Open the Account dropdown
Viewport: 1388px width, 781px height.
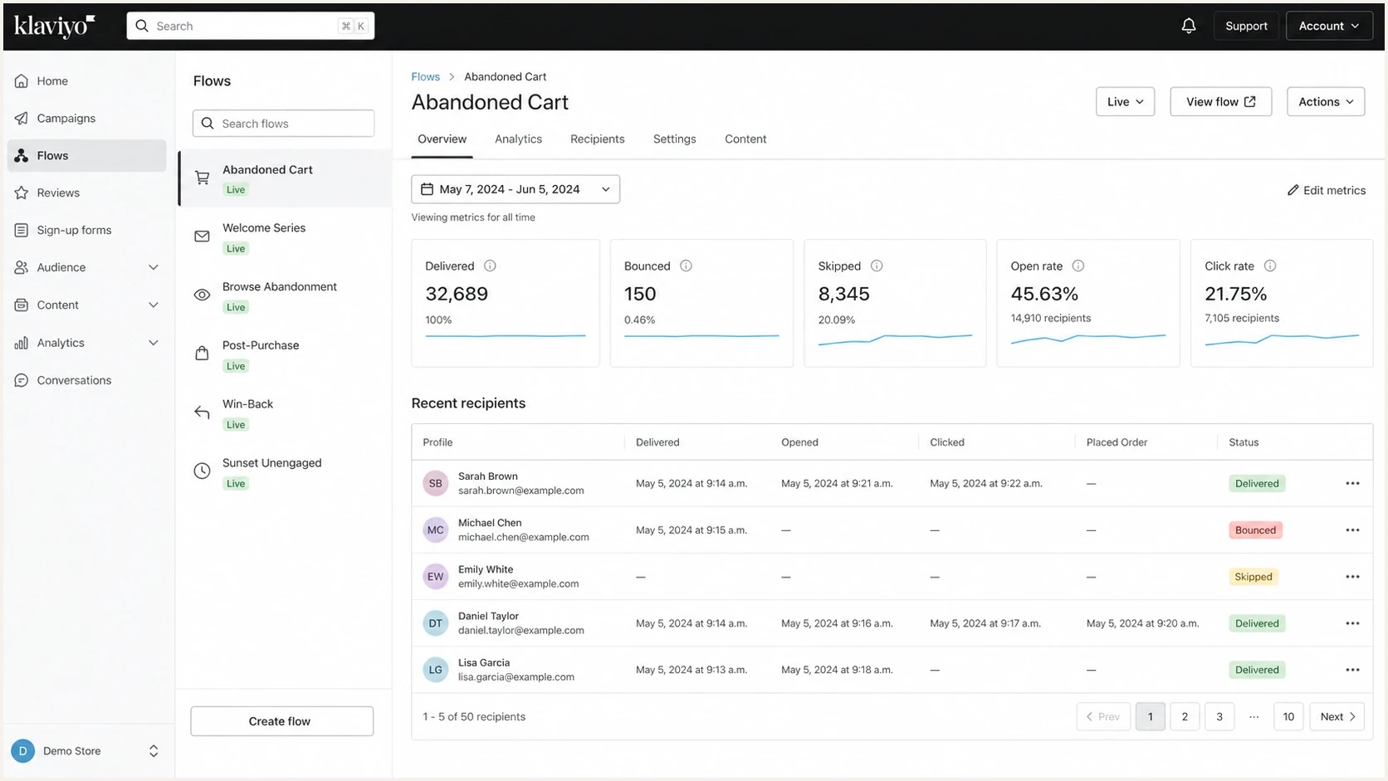click(x=1329, y=26)
